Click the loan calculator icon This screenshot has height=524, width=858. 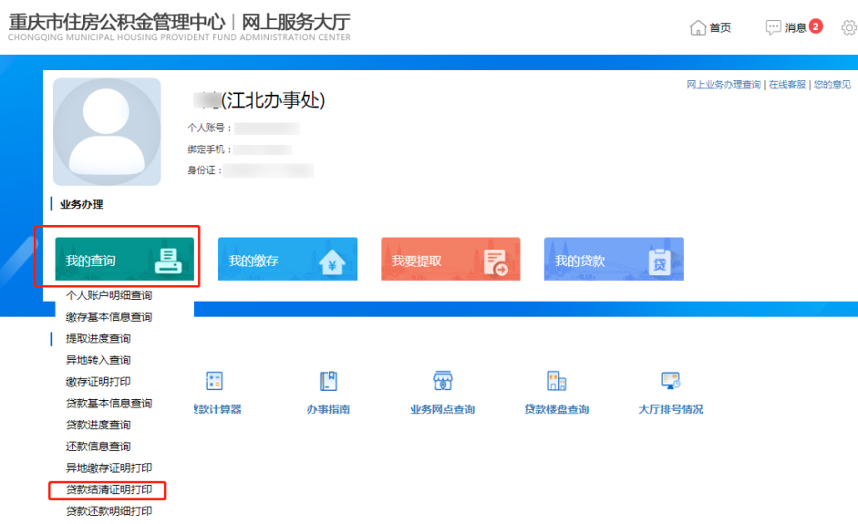(214, 381)
